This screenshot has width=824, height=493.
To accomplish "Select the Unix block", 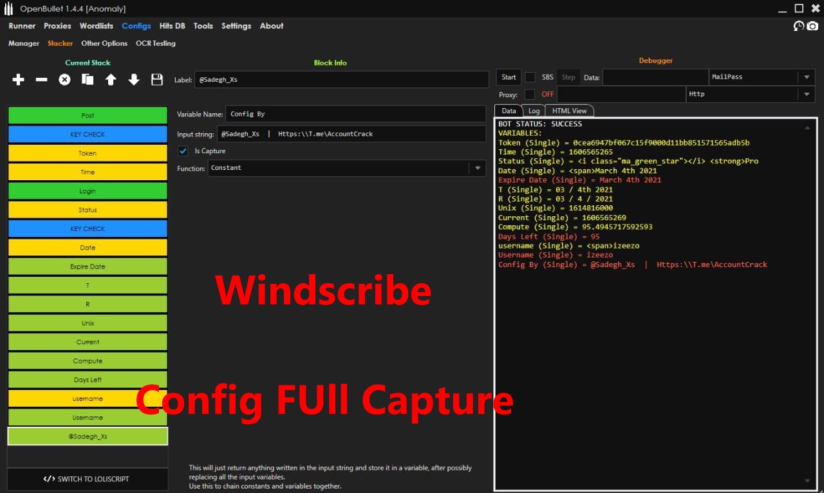I will [x=88, y=323].
